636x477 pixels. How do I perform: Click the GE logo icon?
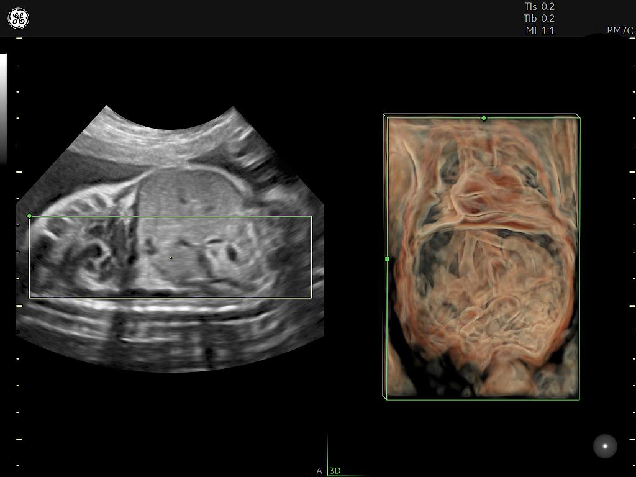18,18
